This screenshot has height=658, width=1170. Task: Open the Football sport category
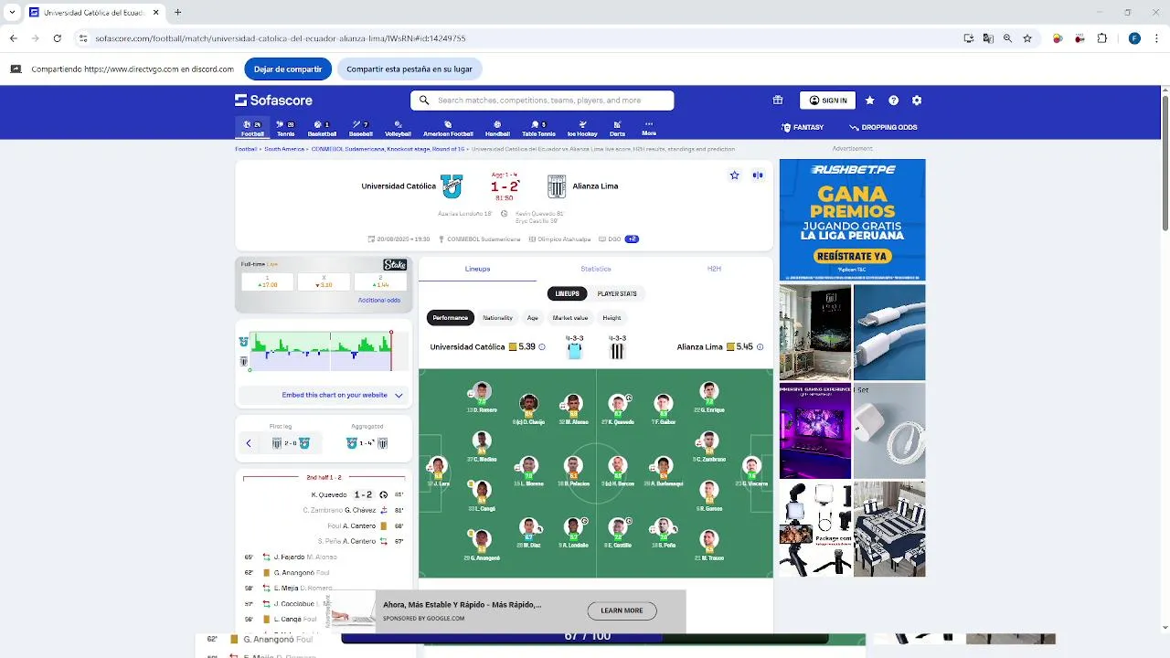tap(252, 128)
